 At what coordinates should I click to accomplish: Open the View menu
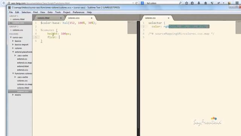coord(43,12)
